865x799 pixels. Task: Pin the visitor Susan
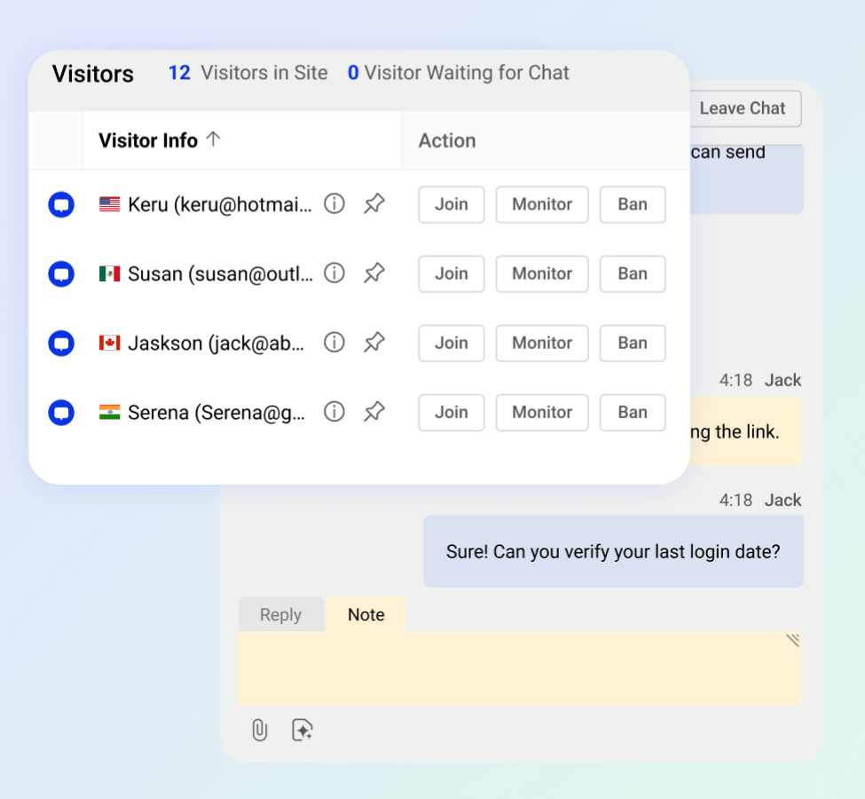374,273
